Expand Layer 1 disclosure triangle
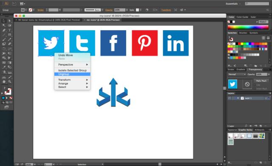 pyautogui.click(x=238, y=98)
